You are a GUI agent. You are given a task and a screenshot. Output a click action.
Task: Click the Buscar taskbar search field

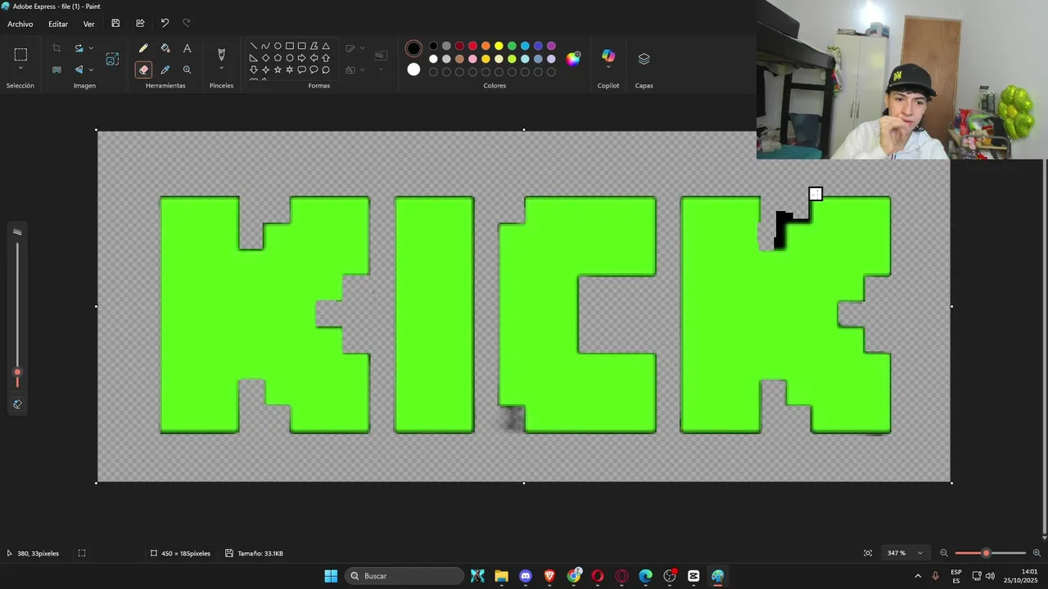click(404, 576)
